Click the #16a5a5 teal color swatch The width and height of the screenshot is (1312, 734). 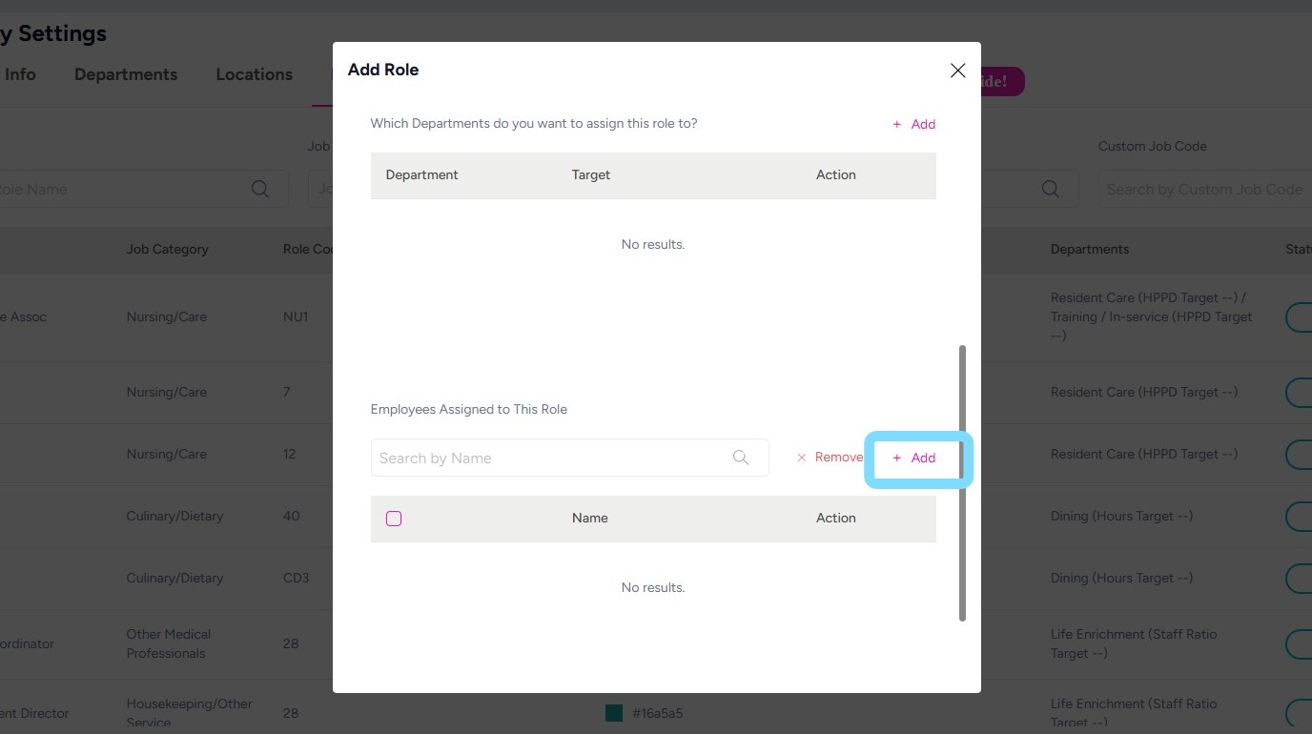point(614,713)
